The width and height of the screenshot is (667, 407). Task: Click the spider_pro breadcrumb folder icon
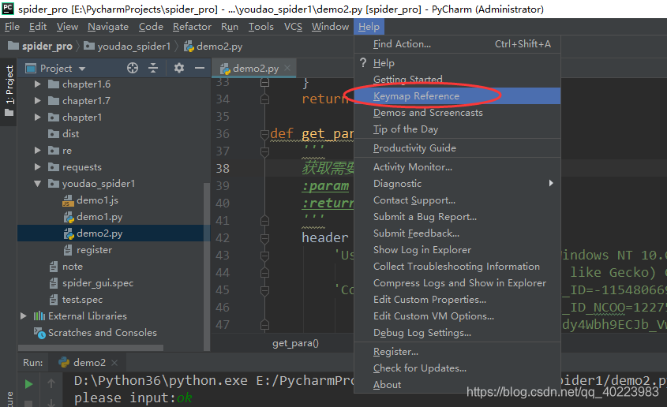(13, 46)
